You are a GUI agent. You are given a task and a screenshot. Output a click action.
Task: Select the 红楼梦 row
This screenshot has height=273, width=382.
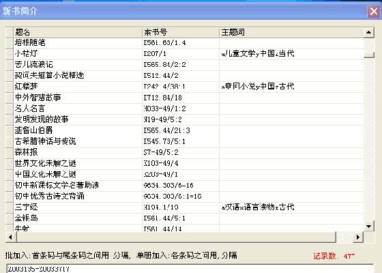tap(185, 87)
